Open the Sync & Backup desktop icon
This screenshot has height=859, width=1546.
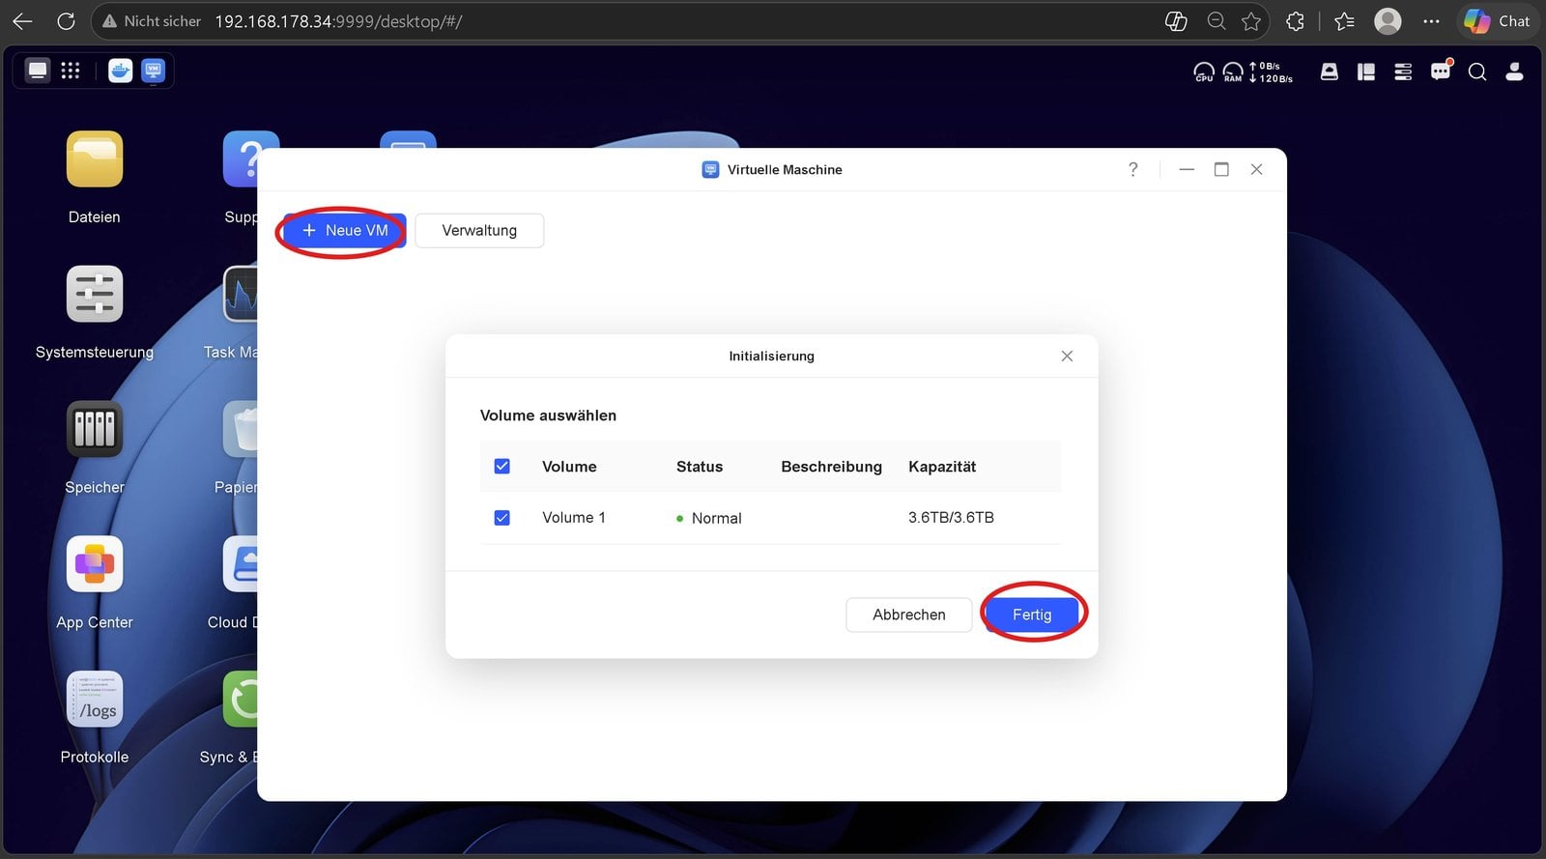[x=241, y=699]
